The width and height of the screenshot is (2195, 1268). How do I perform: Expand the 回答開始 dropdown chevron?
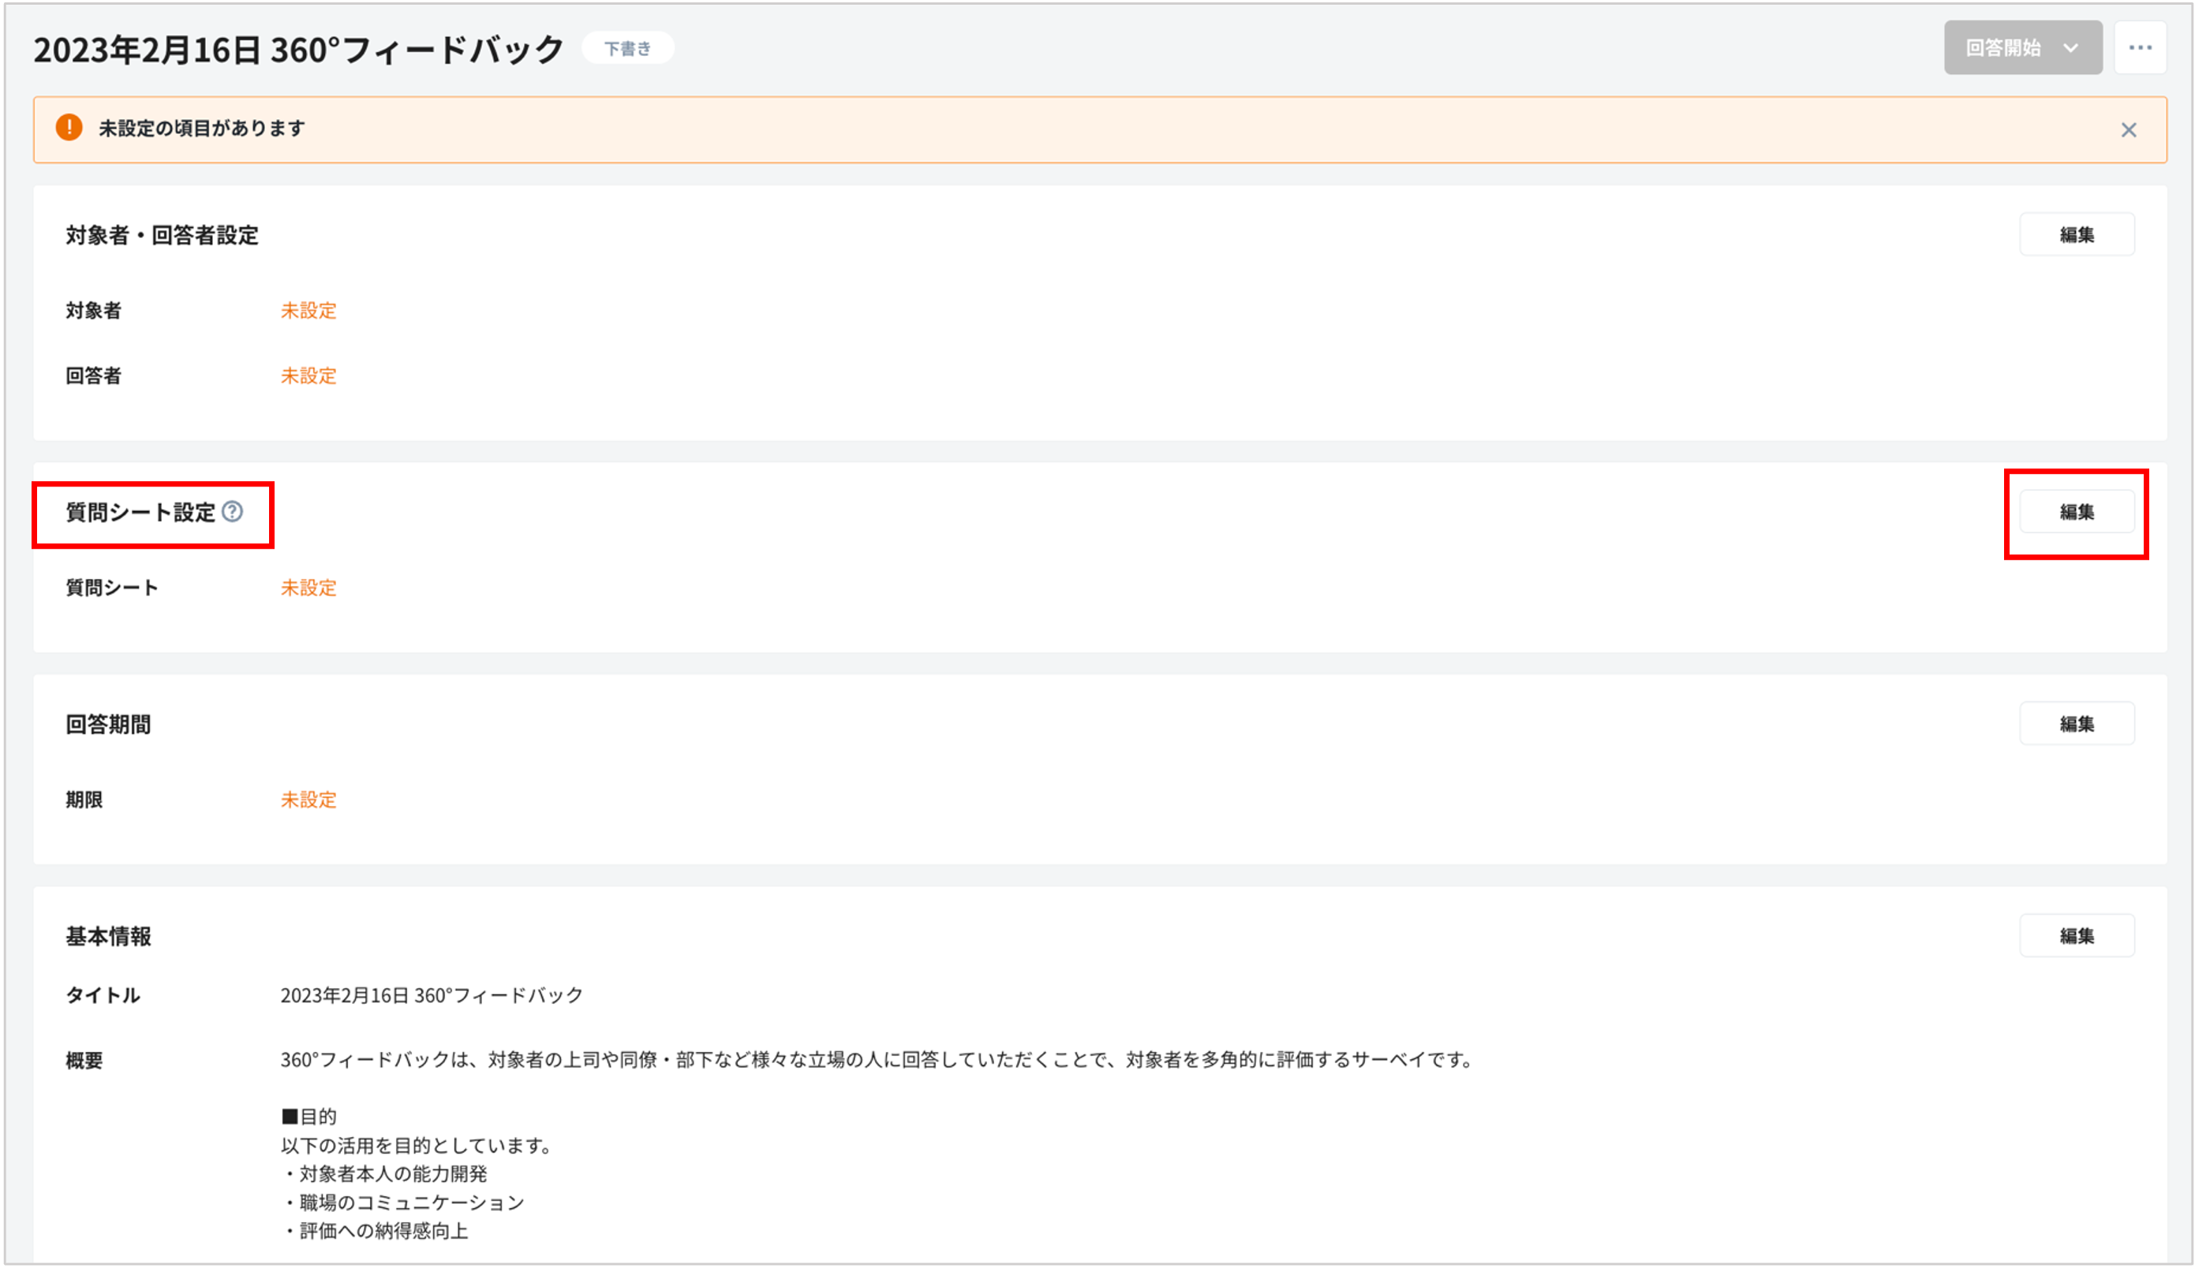tap(2070, 48)
